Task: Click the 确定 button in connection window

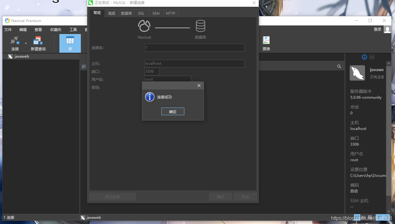Action: (x=220, y=197)
